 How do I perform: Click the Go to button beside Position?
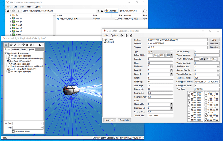(x=214, y=40)
